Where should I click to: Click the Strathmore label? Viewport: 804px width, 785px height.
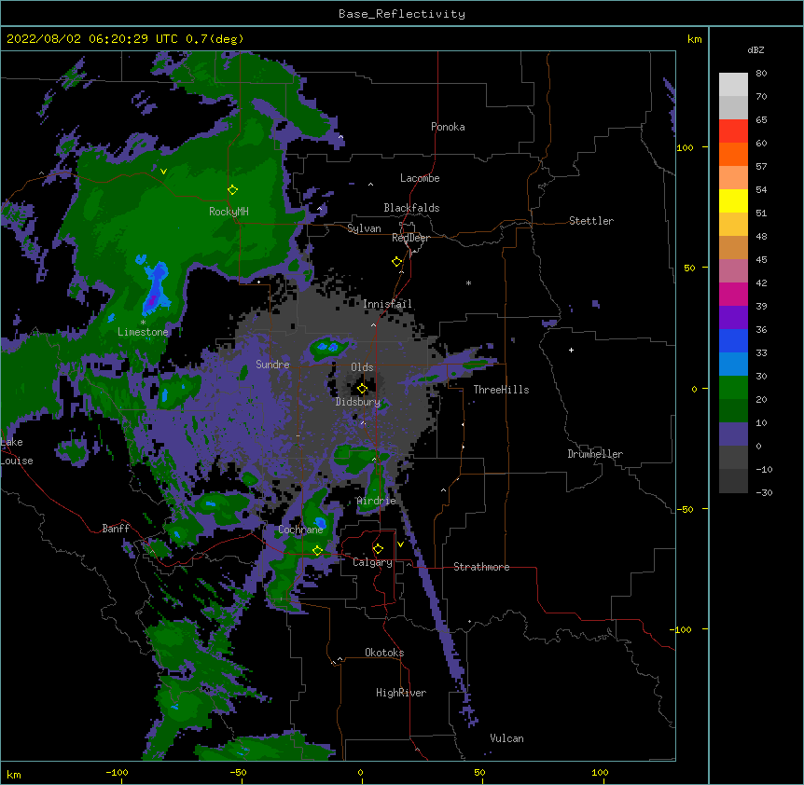(481, 567)
